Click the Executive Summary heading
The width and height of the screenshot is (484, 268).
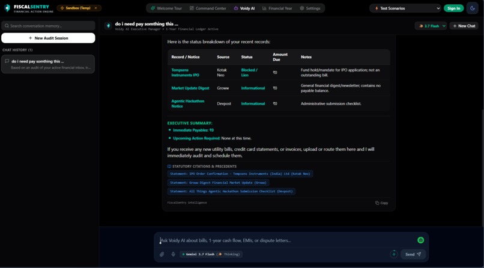(x=190, y=123)
